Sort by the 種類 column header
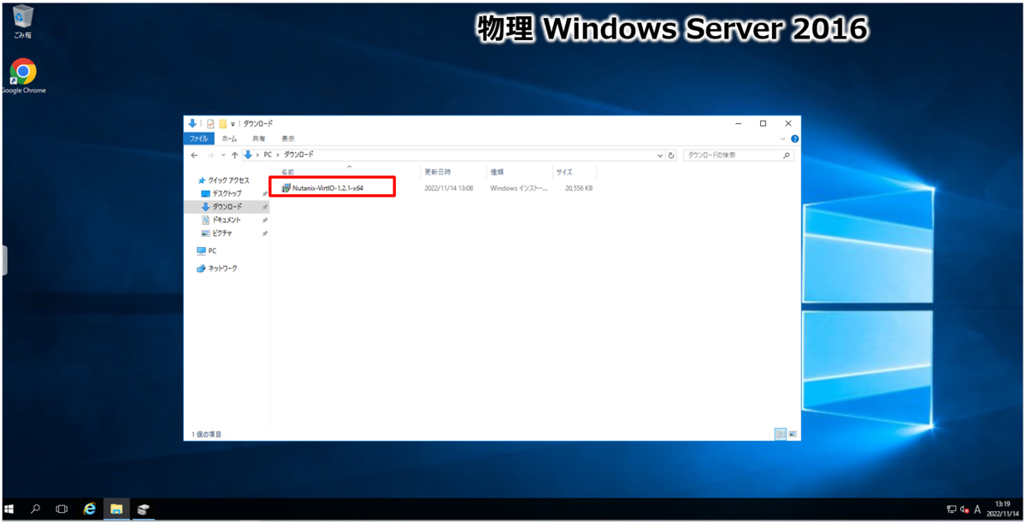This screenshot has width=1026, height=524. [x=520, y=172]
